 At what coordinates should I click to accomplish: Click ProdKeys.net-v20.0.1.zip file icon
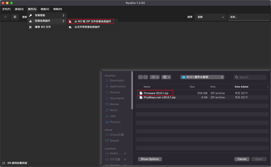[141, 97]
